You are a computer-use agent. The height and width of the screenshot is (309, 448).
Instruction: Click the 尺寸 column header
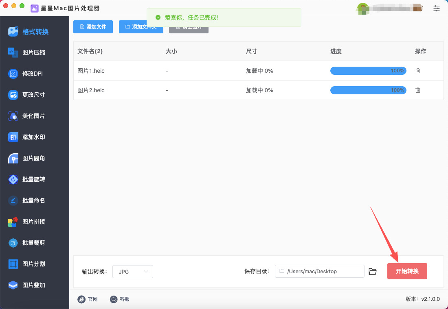[252, 51]
